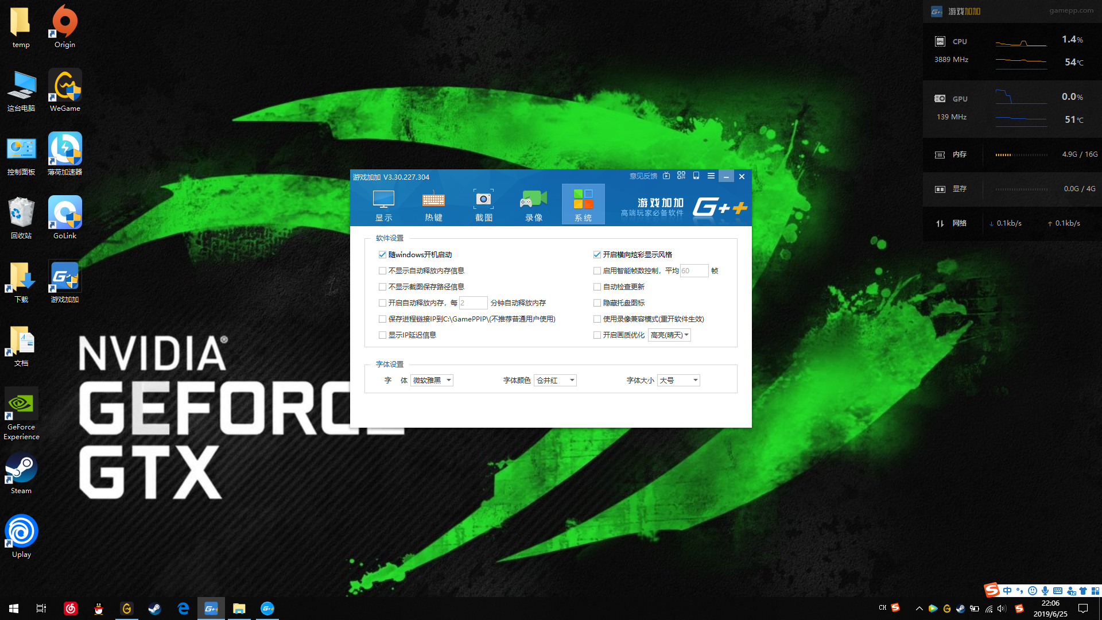Select 回收站 recycle bin icon

pyautogui.click(x=21, y=218)
